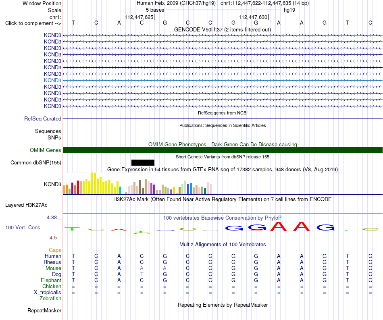Viewport: 383px width, 320px height.
Task: Click the Layered H3K27Ac track label
Action: pos(26,205)
